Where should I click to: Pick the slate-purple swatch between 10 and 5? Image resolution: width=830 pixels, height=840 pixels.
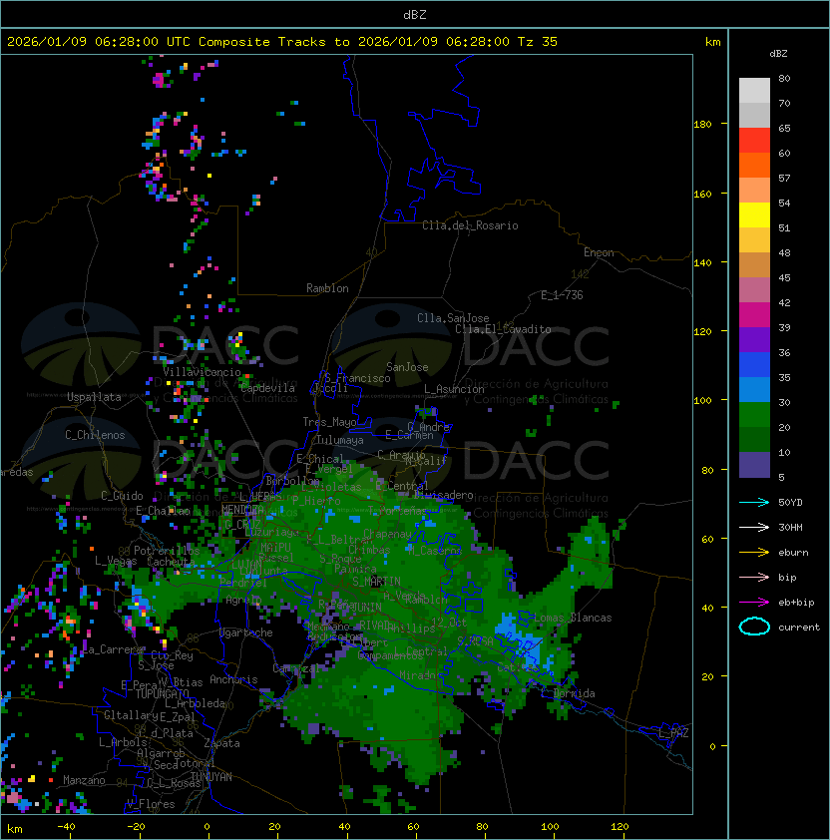point(754,465)
